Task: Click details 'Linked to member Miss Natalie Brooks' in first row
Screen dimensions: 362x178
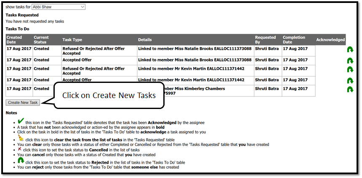Action: tap(194, 49)
